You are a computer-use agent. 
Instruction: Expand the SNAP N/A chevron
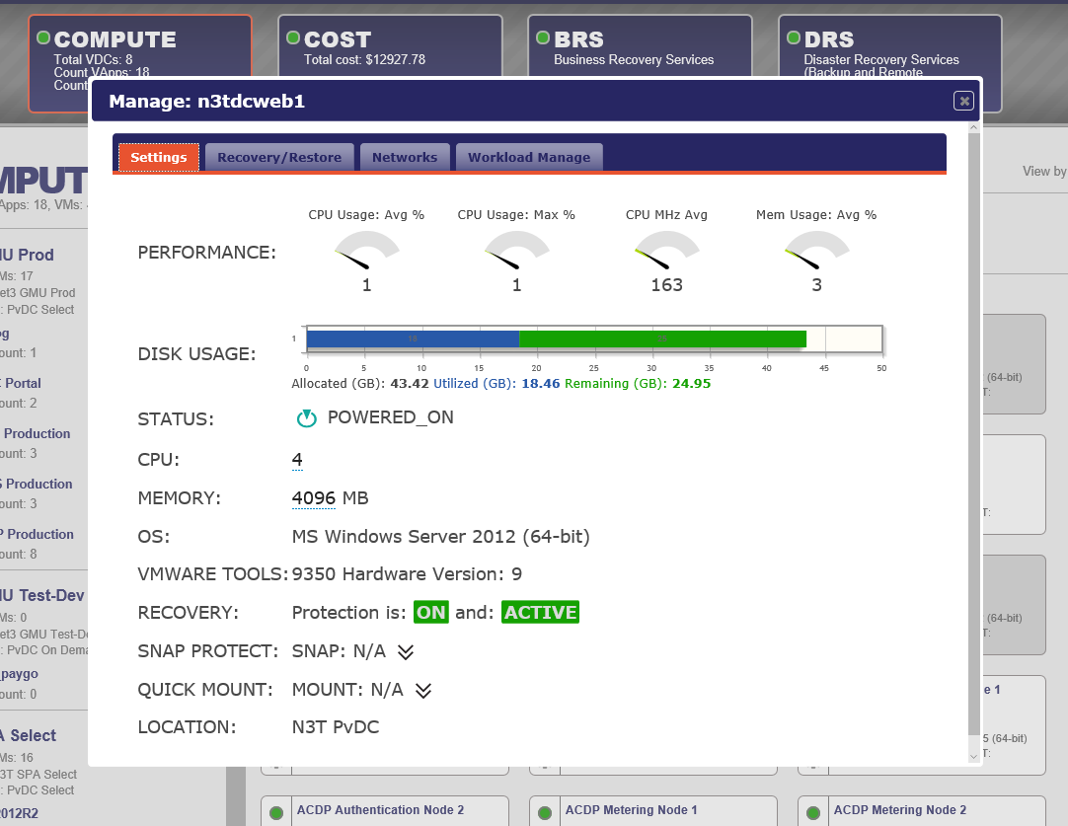(x=406, y=652)
